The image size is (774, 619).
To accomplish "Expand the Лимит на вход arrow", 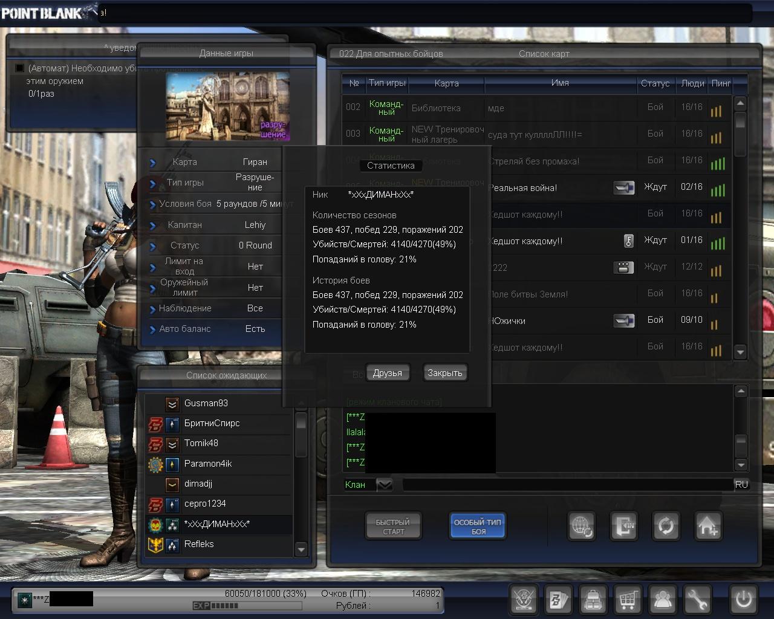I will (153, 267).
